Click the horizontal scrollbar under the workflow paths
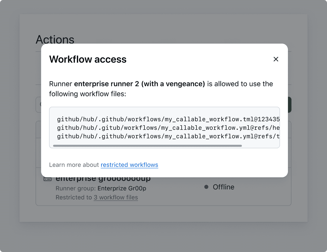This screenshot has width=327, height=252. click(x=147, y=146)
